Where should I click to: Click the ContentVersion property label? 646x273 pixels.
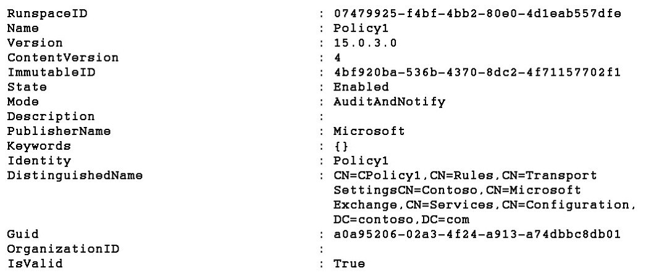[63, 58]
